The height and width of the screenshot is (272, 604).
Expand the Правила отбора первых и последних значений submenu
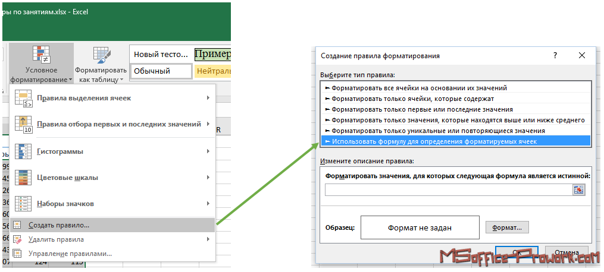(208, 124)
